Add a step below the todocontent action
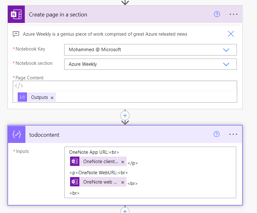The image size is (257, 213). click(125, 211)
